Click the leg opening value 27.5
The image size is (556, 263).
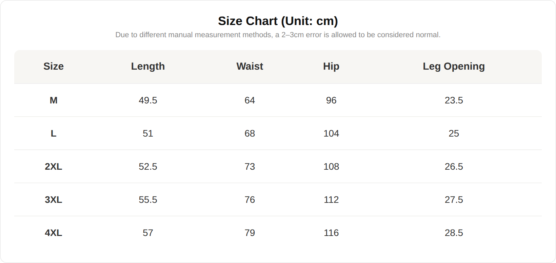click(454, 200)
